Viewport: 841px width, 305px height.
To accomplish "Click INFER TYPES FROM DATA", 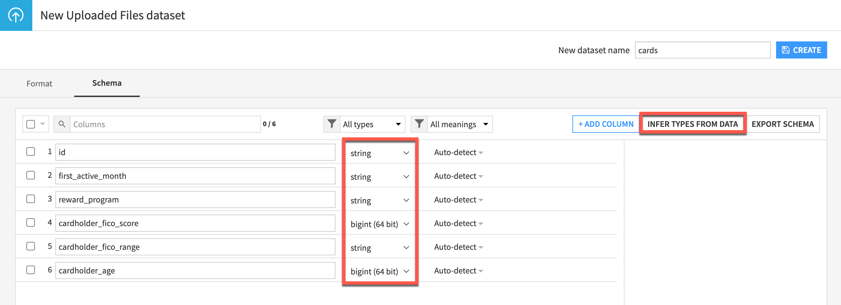I will pyautogui.click(x=693, y=124).
